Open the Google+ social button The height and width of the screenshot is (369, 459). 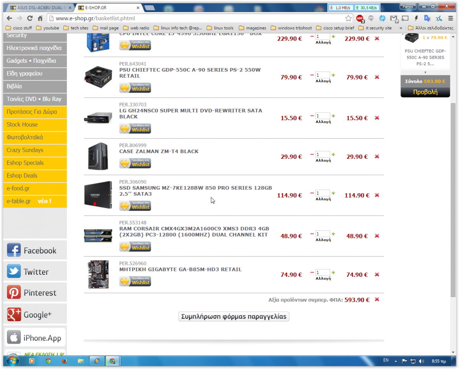[x=35, y=315]
